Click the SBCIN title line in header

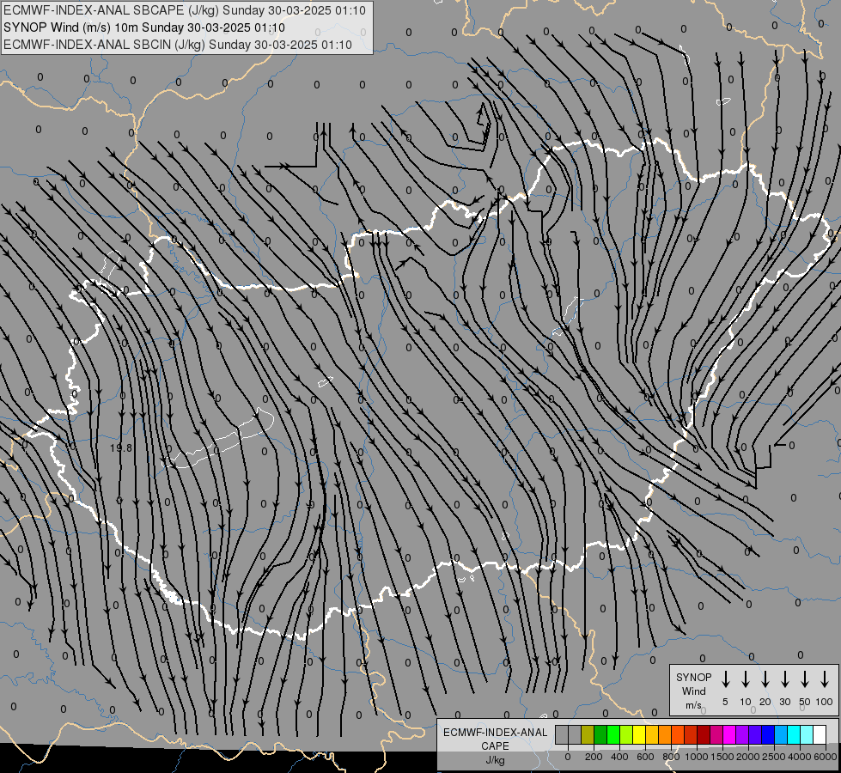point(178,45)
